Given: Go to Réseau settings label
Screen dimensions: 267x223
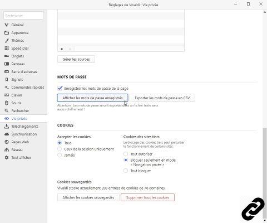Looking at the screenshot, I should 17,150.
